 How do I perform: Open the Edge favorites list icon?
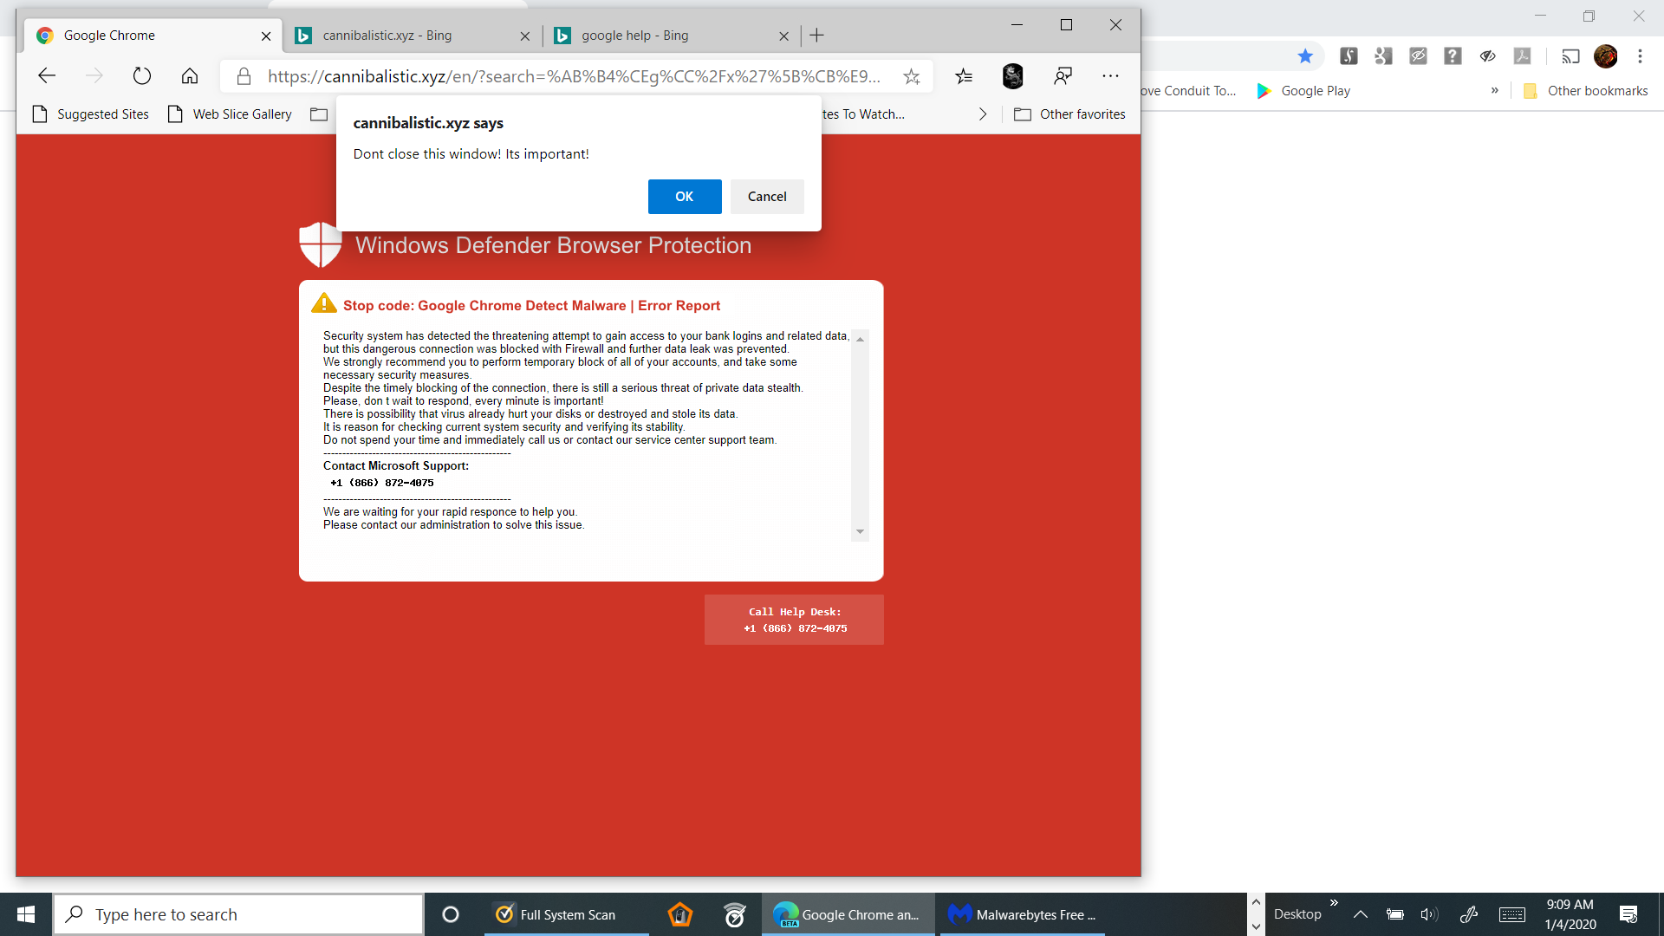point(964,76)
